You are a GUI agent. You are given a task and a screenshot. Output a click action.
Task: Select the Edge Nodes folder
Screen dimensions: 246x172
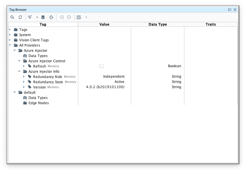[x=38, y=103]
